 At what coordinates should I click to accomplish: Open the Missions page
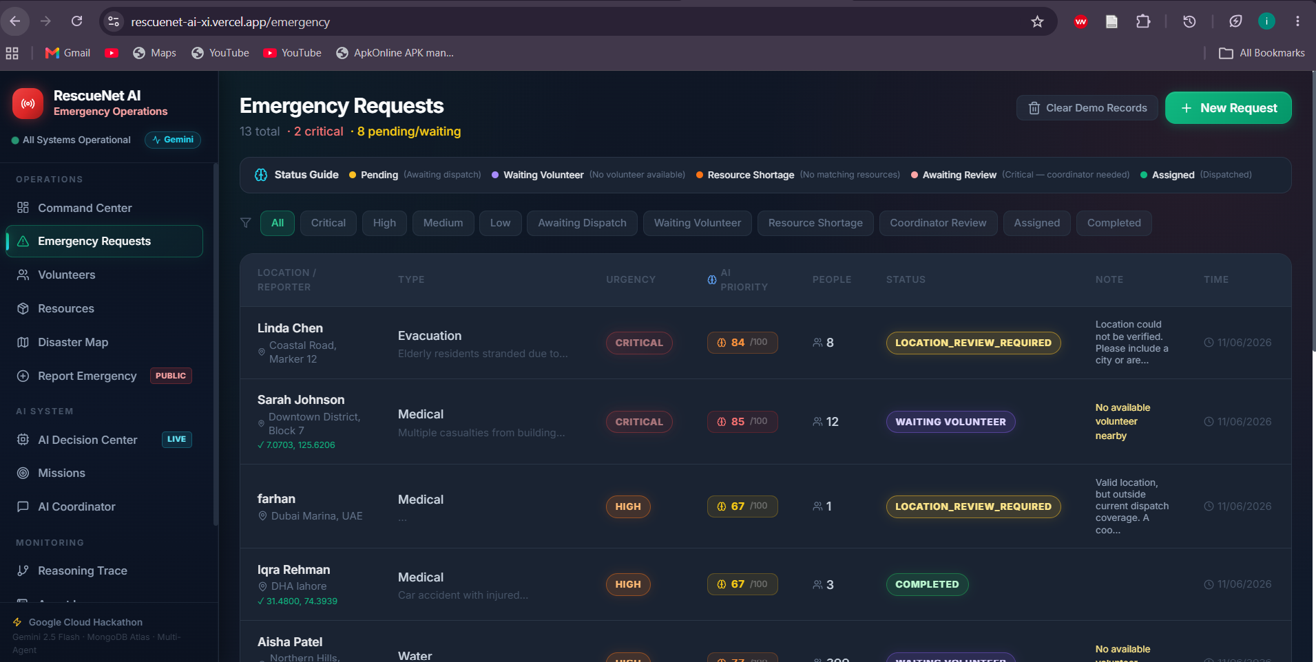click(x=104, y=473)
